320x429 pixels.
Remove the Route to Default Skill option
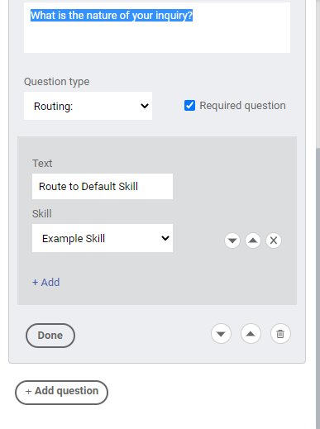pyautogui.click(x=274, y=241)
